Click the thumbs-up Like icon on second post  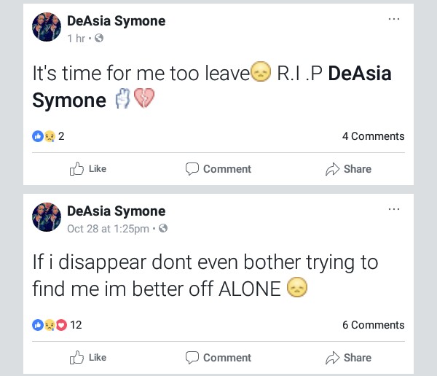76,358
